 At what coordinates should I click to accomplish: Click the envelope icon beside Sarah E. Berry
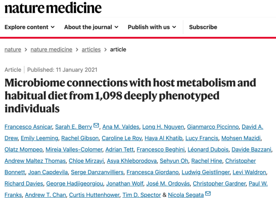(96, 125)
